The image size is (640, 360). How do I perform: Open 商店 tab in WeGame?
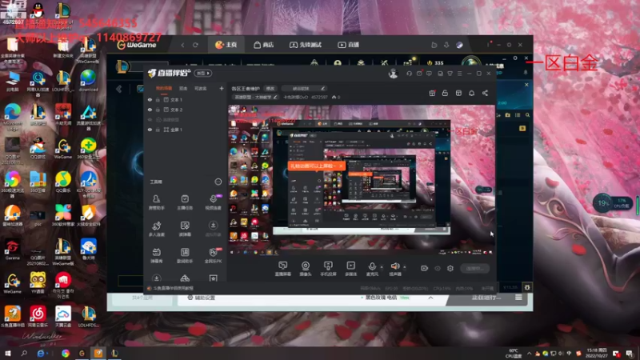[x=263, y=45]
